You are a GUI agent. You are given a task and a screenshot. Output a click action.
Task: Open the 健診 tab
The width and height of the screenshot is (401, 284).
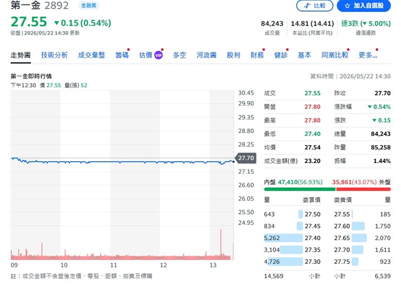click(281, 55)
